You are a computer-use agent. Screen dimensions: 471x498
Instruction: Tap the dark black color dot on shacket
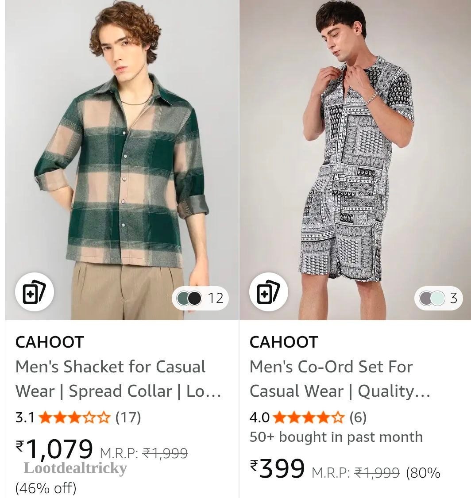(194, 298)
